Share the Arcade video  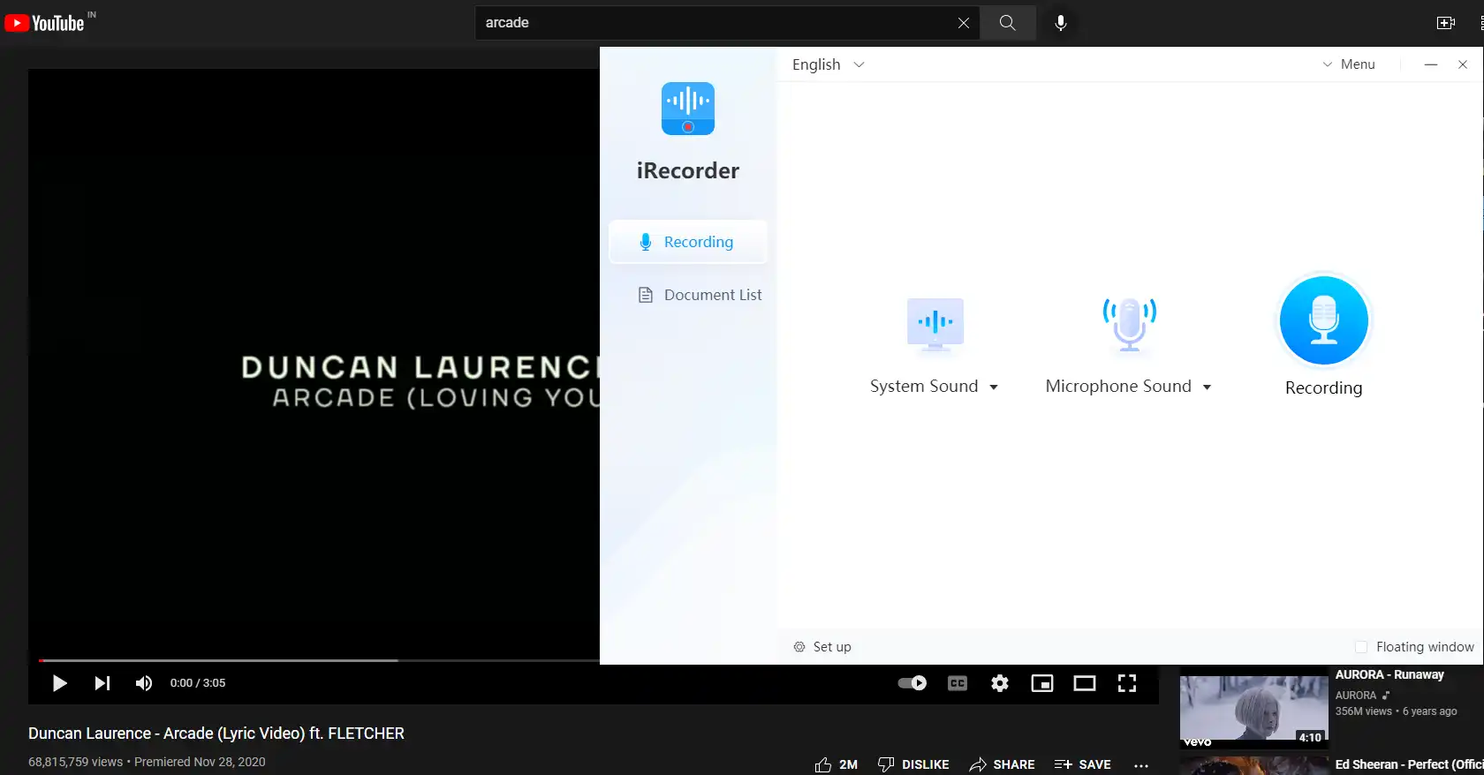1002,764
